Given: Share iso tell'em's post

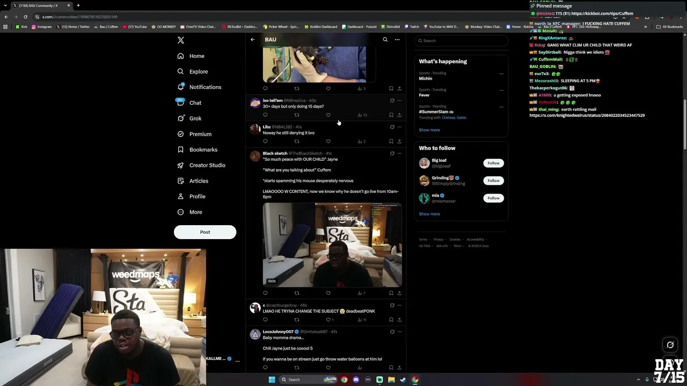Looking at the screenshot, I should 399,115.
